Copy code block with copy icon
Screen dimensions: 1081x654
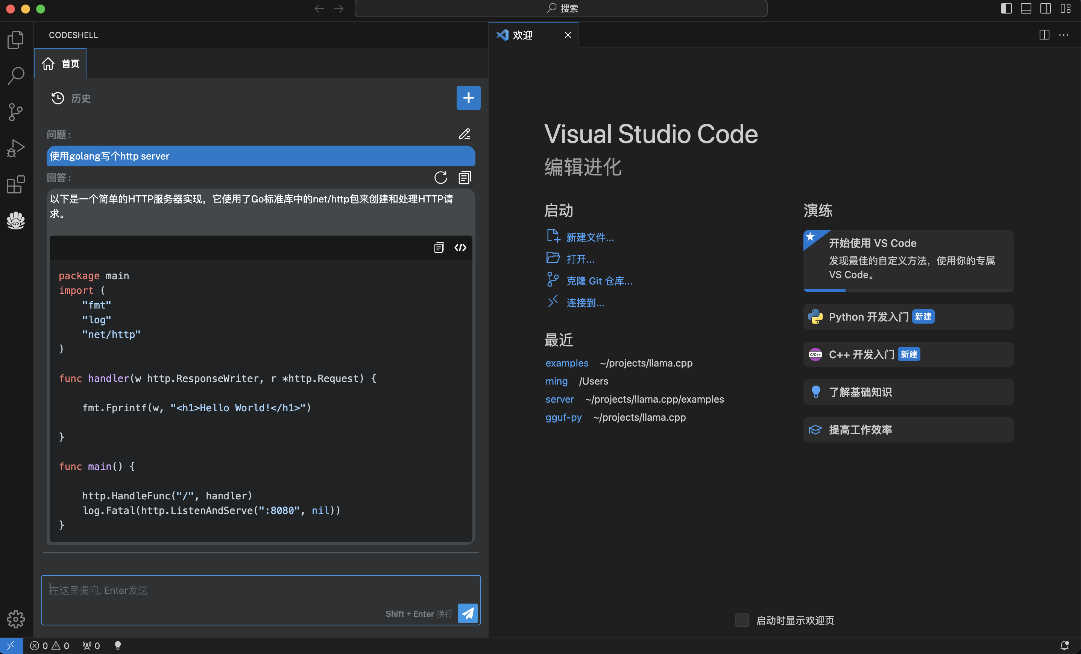[x=439, y=248]
